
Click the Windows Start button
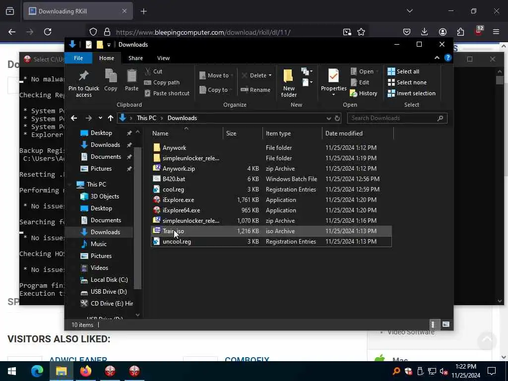[12, 371]
